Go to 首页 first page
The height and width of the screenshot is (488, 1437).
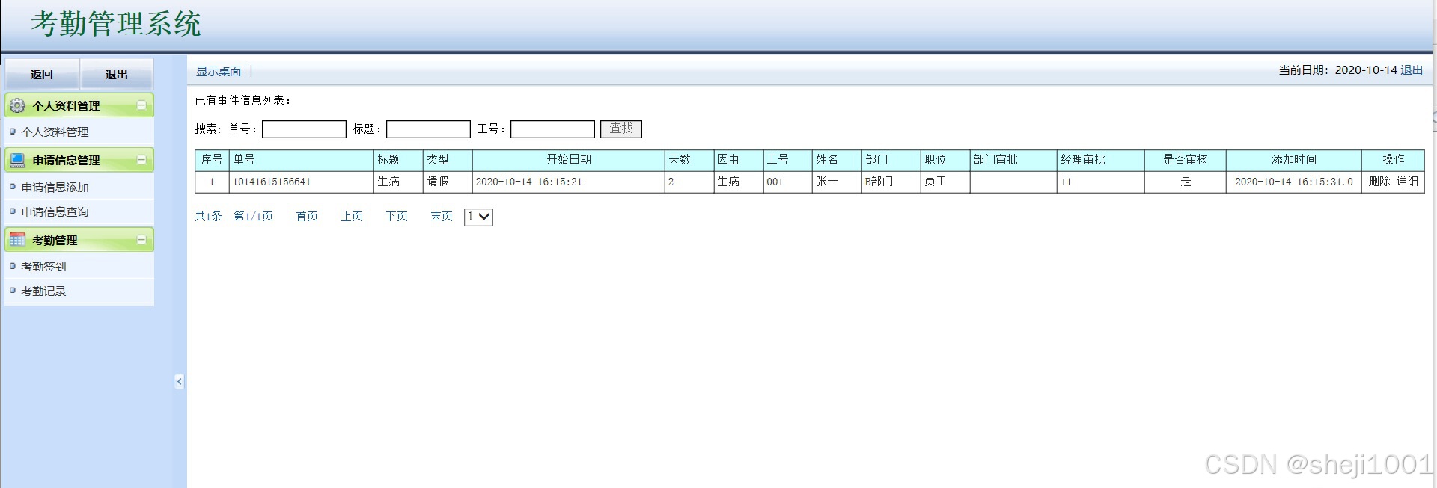[307, 216]
